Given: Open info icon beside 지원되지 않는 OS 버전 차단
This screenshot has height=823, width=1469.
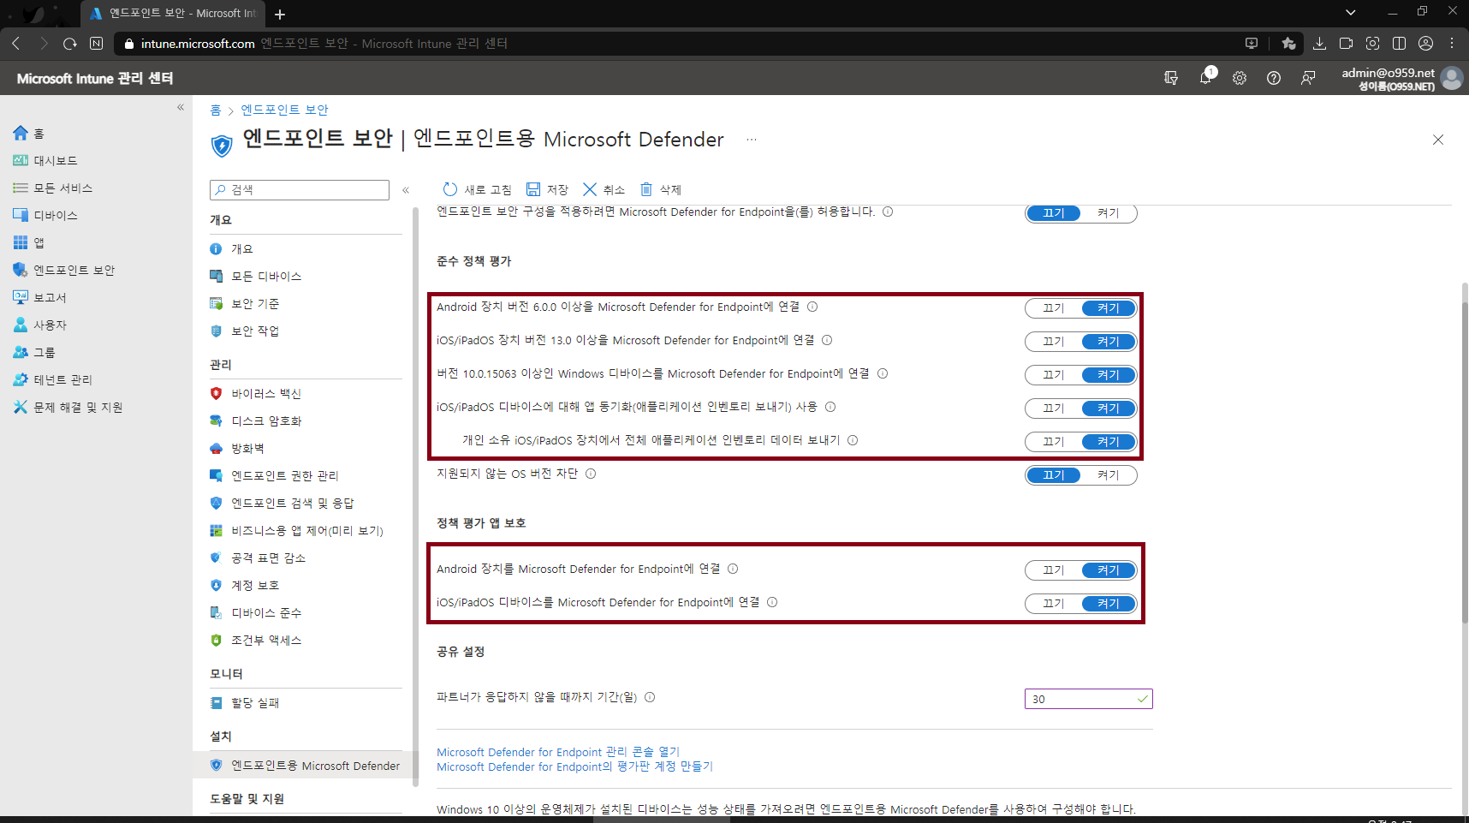Looking at the screenshot, I should [591, 474].
